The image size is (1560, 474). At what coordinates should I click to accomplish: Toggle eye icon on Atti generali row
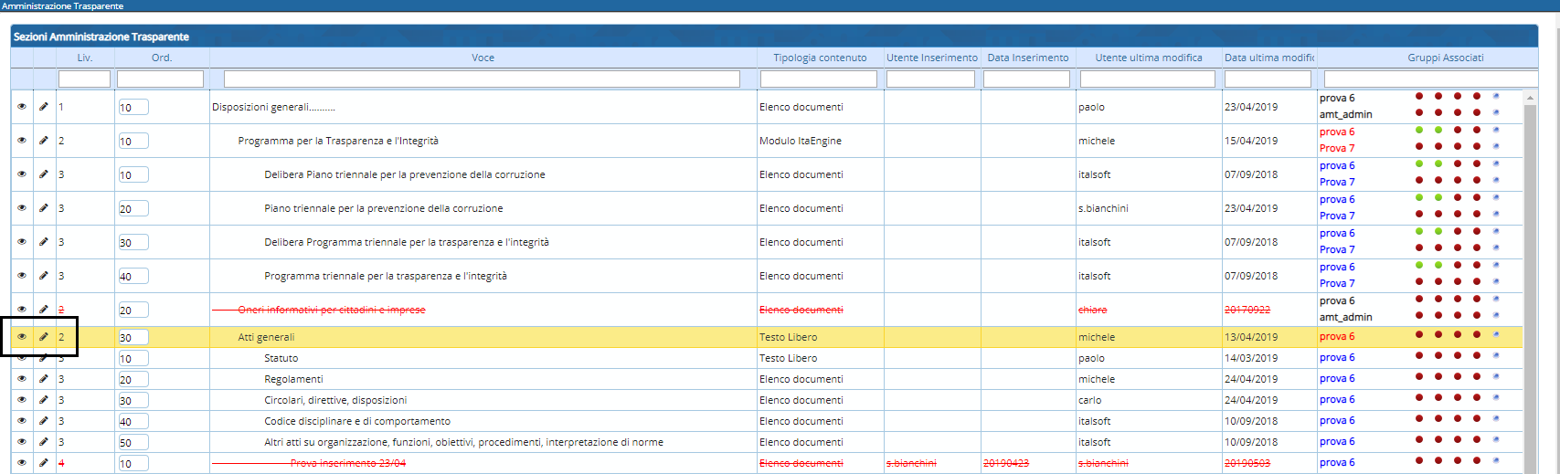[x=22, y=337]
